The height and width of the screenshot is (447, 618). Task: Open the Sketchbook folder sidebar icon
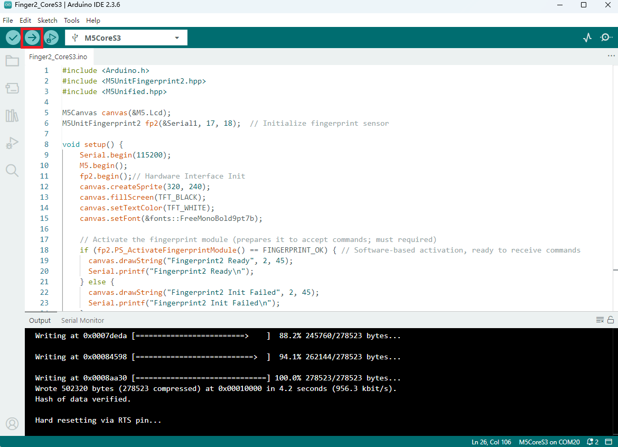(12, 61)
